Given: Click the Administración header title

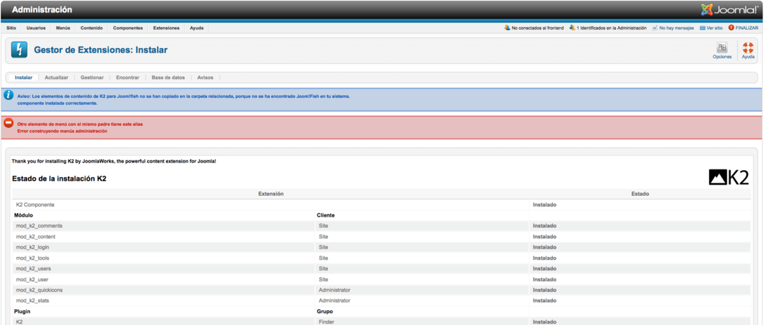Looking at the screenshot, I should [x=42, y=10].
